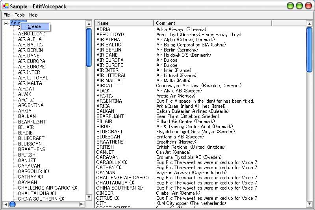The width and height of the screenshot is (315, 210).
Task: Click comment 'British Regional (United Kingdom)'
Action: [x=190, y=147]
